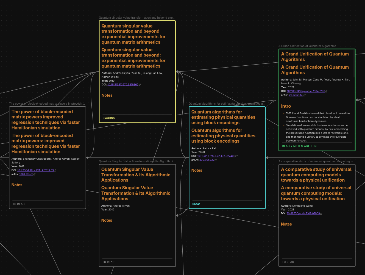Select card label 'The power of block-encoded matrix powers improved r...'

pyautogui.click(x=47, y=104)
